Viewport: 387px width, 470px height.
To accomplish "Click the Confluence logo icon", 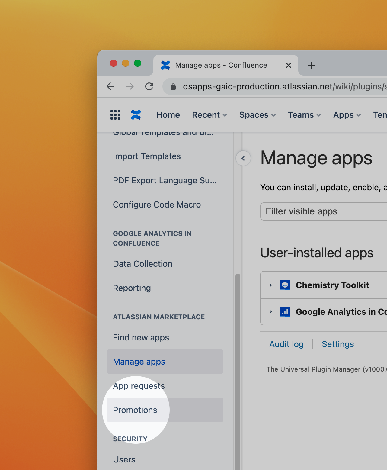I will point(136,115).
